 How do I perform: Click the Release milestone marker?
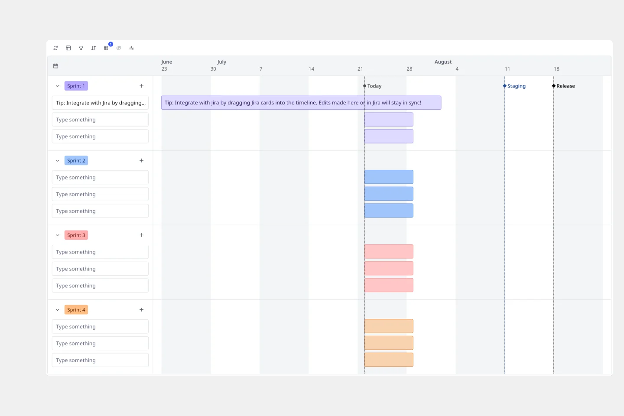coord(563,86)
